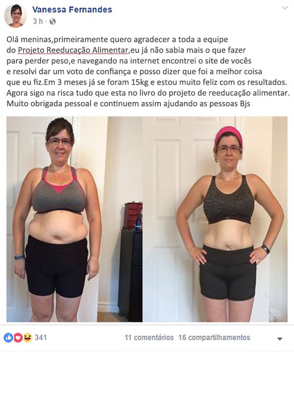Click the pink headband in after photo
The height and width of the screenshot is (407, 294).
tap(229, 135)
